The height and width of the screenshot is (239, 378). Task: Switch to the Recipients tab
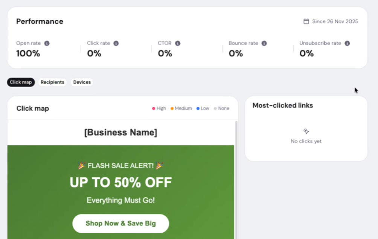pos(52,82)
